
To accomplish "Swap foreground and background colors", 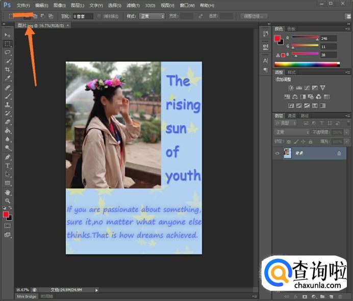I will pos(11,209).
